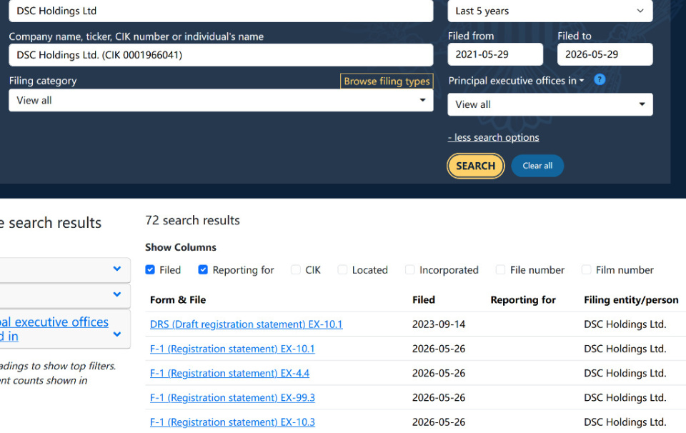Open DRS Draft registration statement EX-10.1 link
The width and height of the screenshot is (686, 433).
(x=247, y=324)
